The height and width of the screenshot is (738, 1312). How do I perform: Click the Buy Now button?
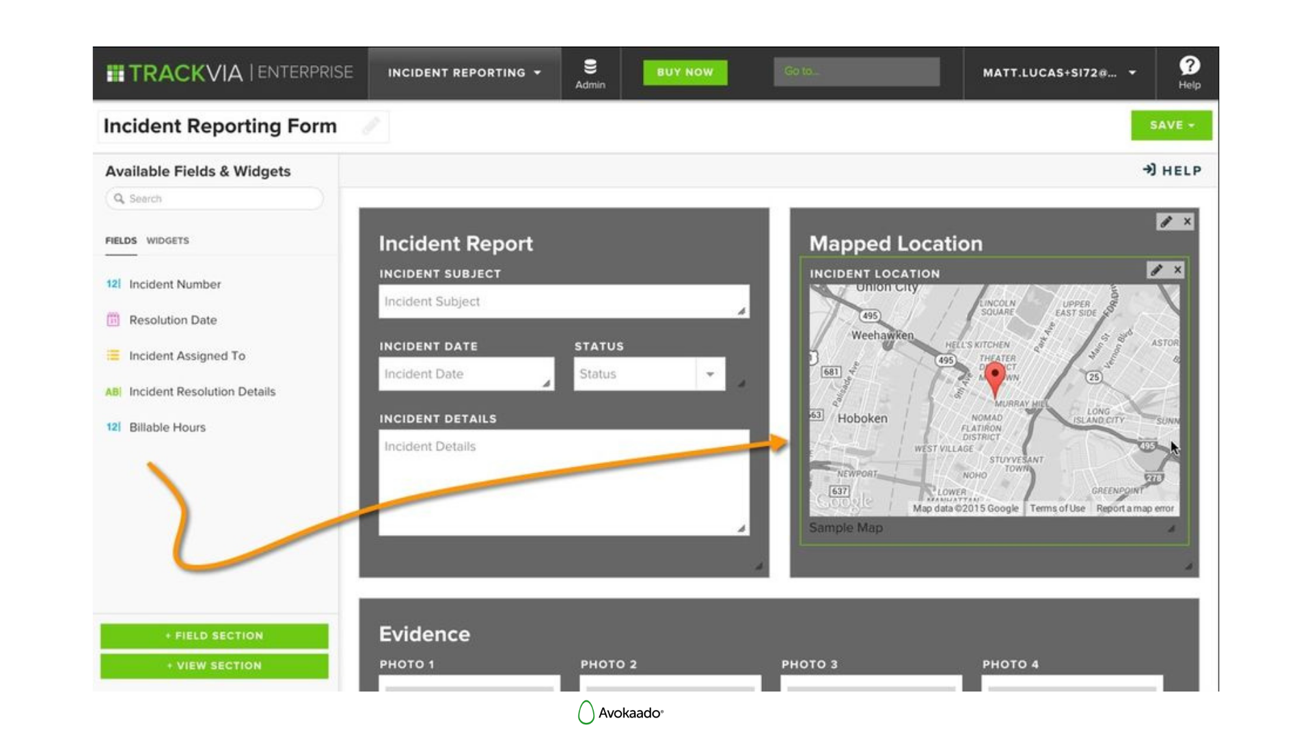click(685, 72)
